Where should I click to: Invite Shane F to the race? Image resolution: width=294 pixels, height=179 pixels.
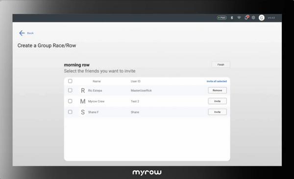[x=217, y=112]
